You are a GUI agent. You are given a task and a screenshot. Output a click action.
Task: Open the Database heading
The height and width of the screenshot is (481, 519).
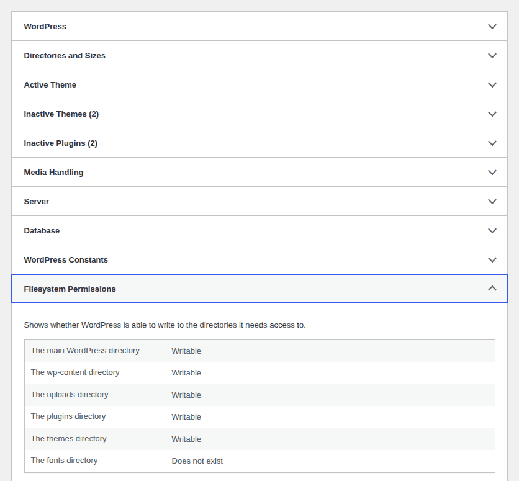42,231
